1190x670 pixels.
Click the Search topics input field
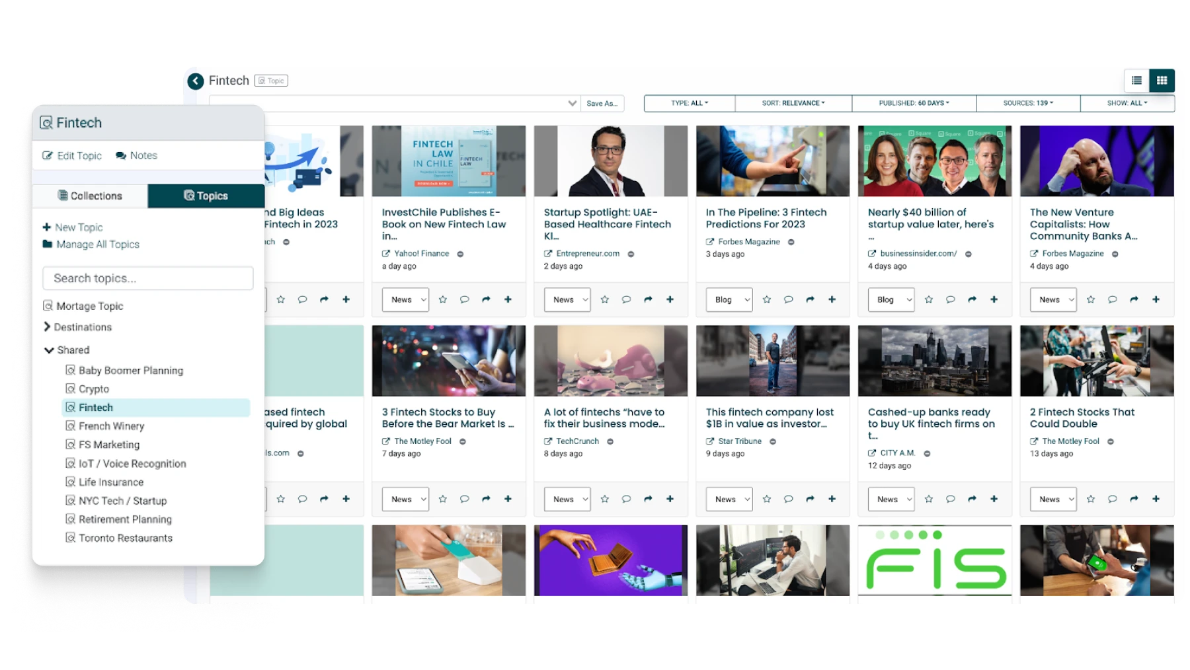(148, 278)
